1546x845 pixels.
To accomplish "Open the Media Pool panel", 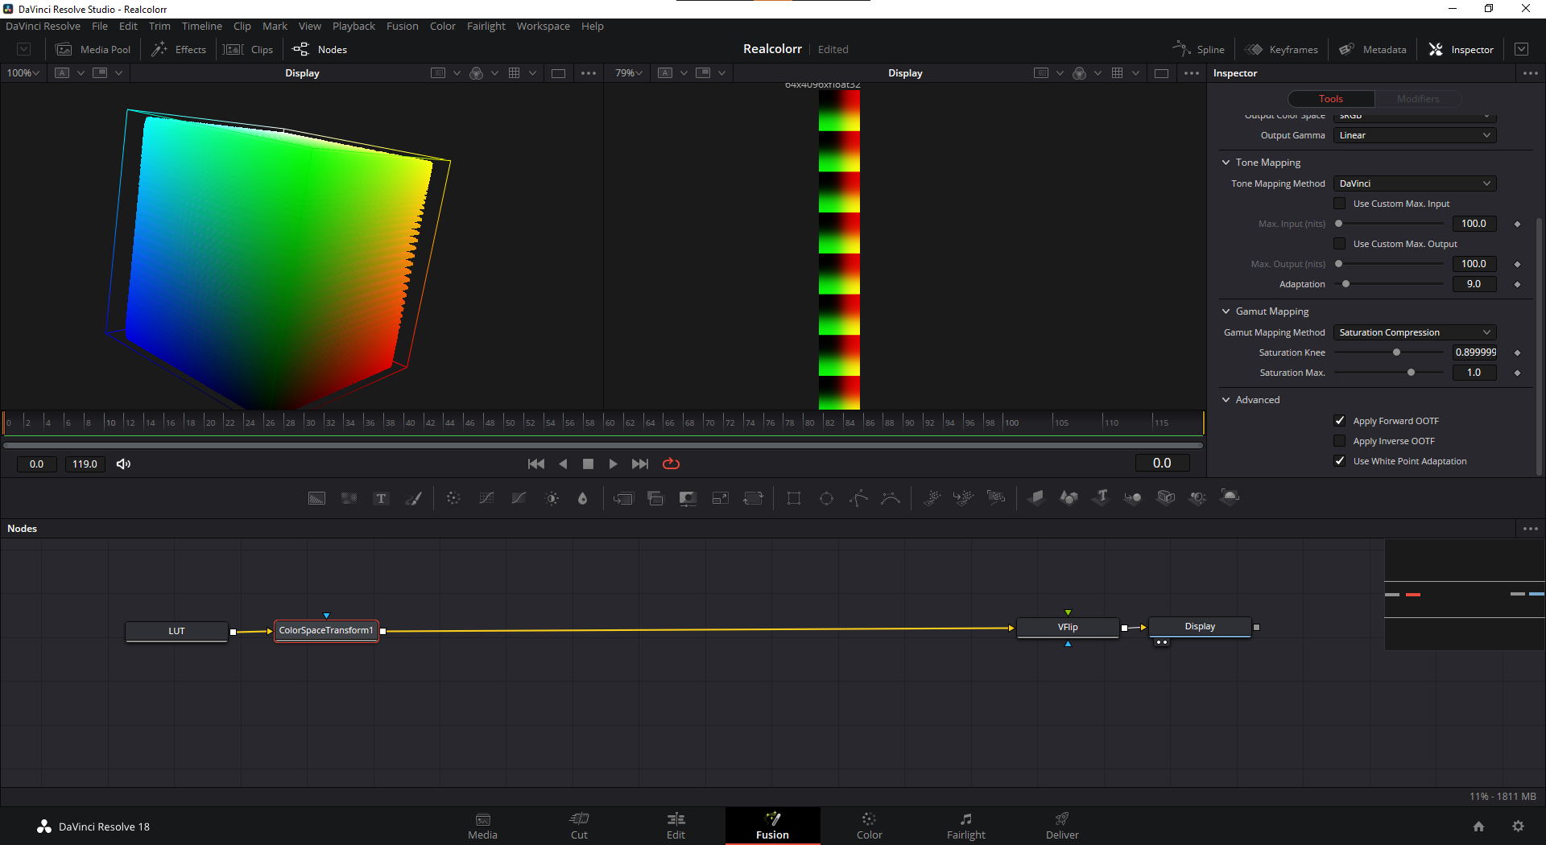I will coord(93,49).
